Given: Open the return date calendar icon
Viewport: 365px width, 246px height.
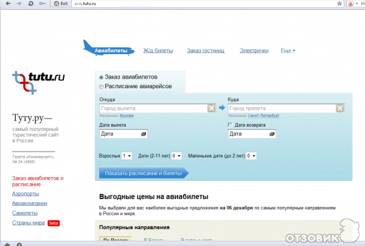Looking at the screenshot, I should click(272, 133).
